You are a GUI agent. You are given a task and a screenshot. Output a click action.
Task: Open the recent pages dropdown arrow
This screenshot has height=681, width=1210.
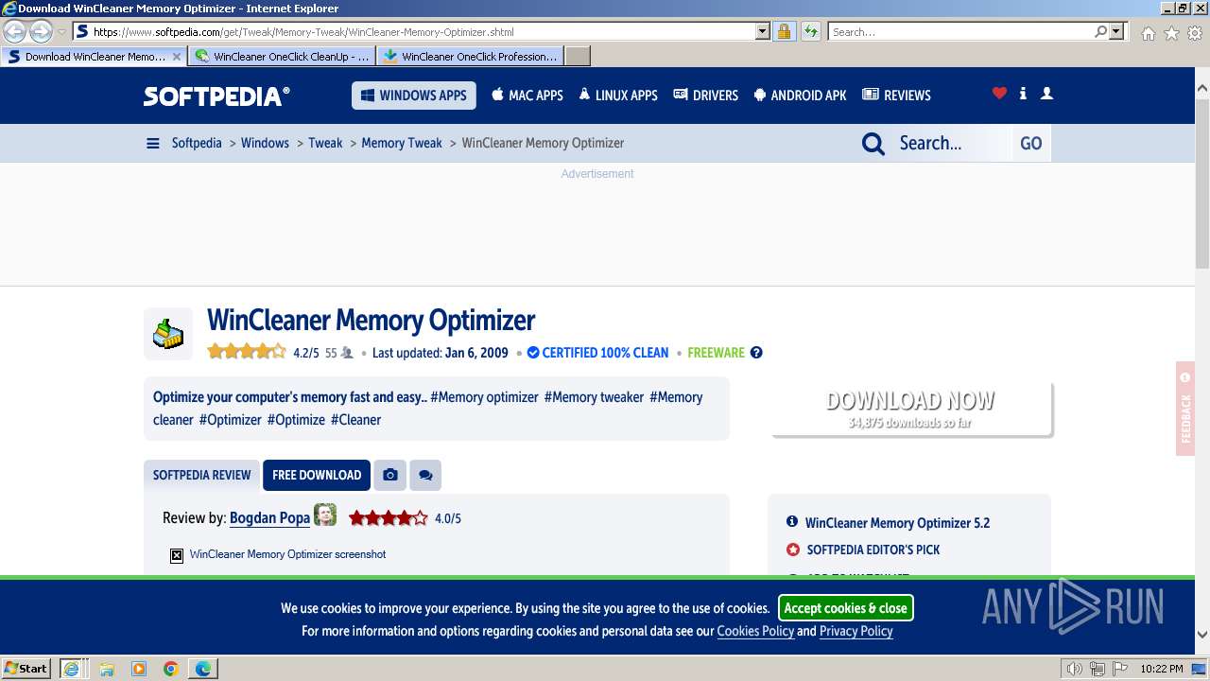point(61,32)
